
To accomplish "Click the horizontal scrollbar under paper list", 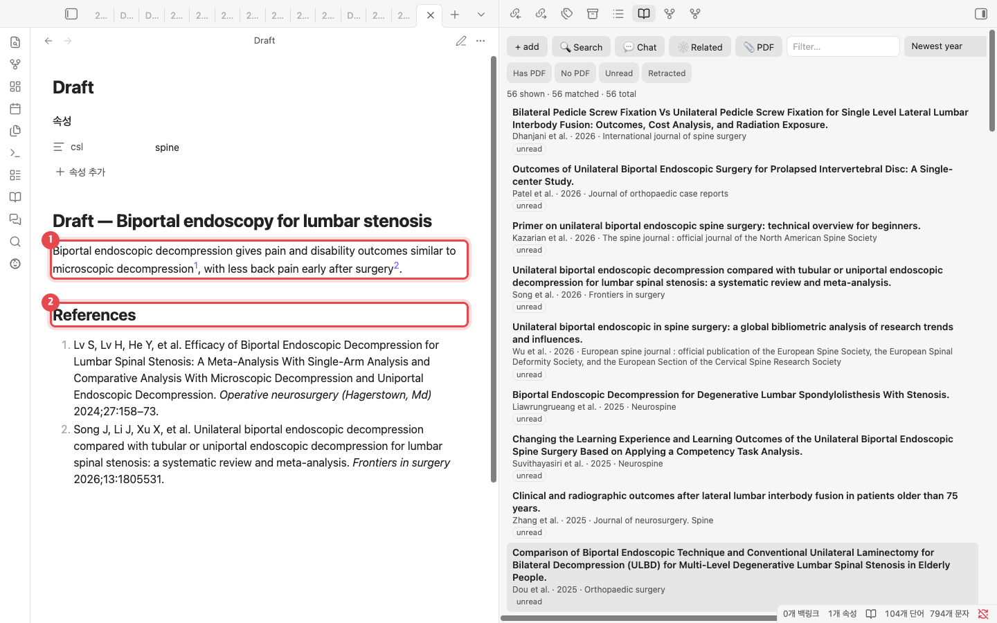I will (x=638, y=618).
